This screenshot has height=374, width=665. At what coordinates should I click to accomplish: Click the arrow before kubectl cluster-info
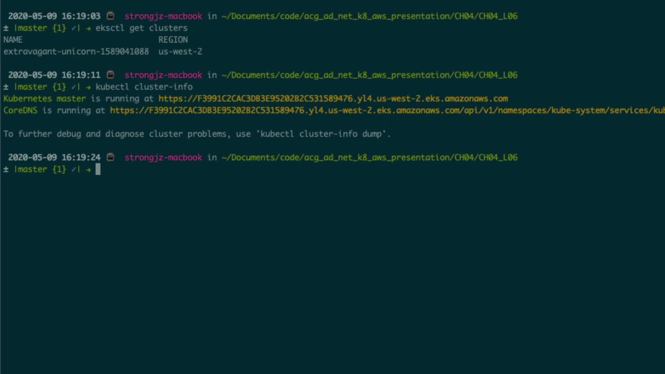88,87
